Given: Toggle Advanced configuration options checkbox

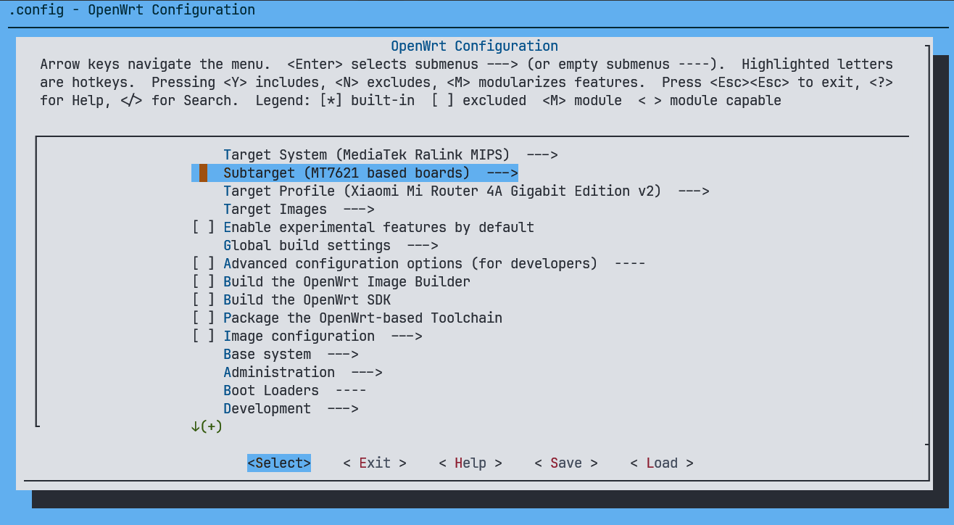Looking at the screenshot, I should tap(204, 264).
